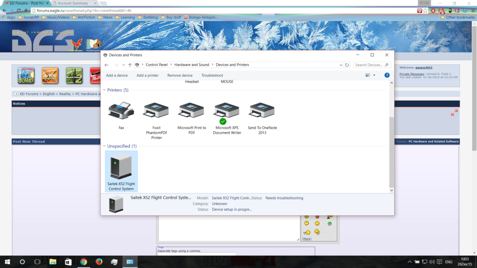Open Action Center notifications icon

tap(440, 262)
